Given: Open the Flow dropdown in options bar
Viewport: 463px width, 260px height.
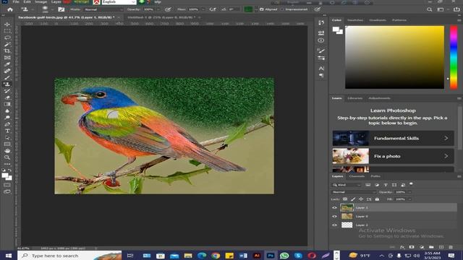Looking at the screenshot, I should [x=203, y=9].
